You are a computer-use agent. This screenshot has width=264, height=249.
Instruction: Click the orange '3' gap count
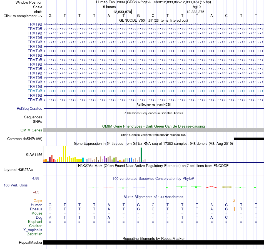[x=234, y=201]
